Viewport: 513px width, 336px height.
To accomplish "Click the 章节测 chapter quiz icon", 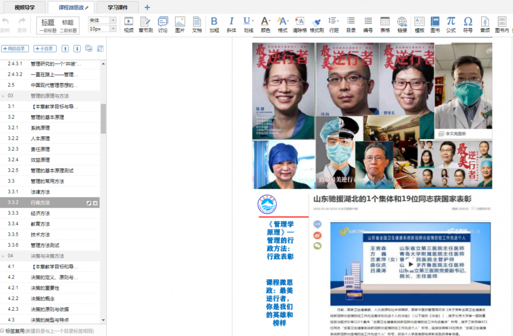I will click(x=145, y=24).
